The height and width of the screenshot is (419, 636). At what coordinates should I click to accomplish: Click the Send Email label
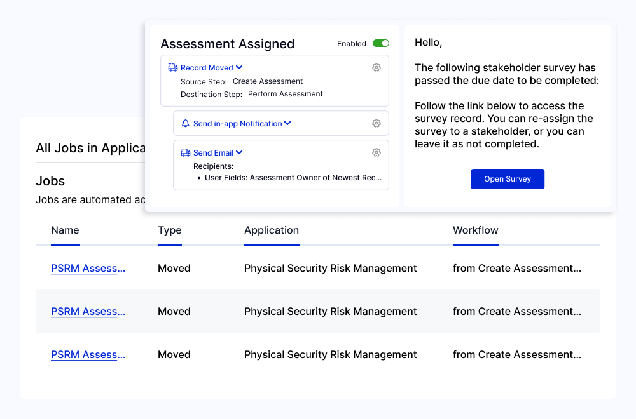(213, 152)
